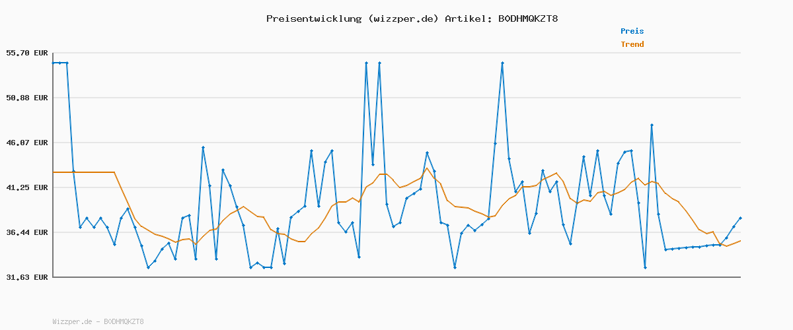Click final blue spike peak before flat section
793x330 pixels.
point(652,125)
